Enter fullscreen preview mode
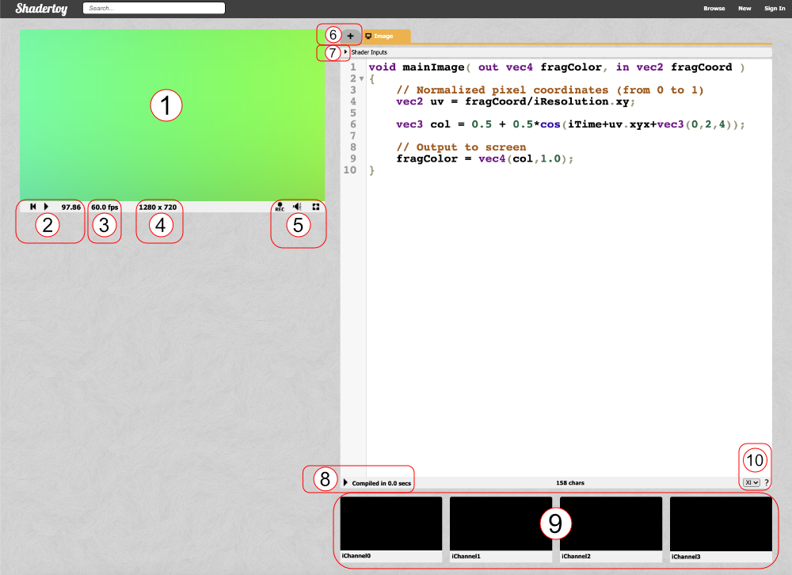The height and width of the screenshot is (575, 792). pos(316,207)
